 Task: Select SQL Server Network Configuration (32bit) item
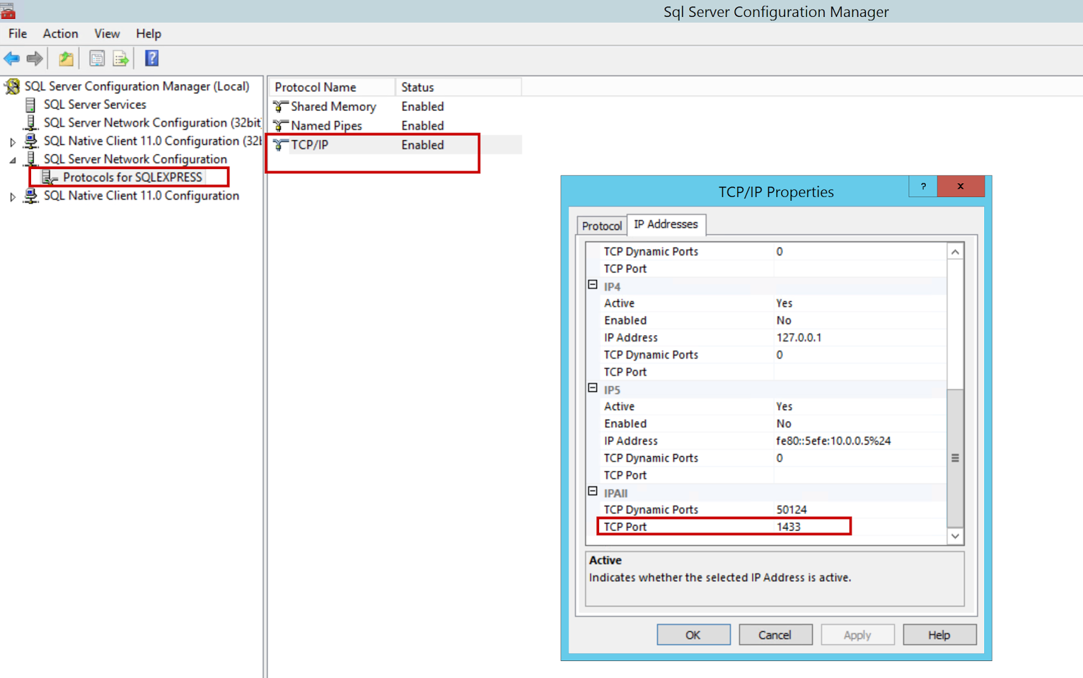click(152, 122)
